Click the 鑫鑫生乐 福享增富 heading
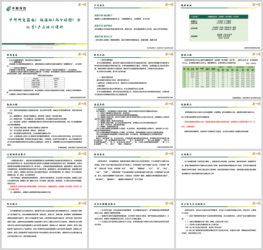The image size is (263, 250). pyautogui.click(x=103, y=25)
